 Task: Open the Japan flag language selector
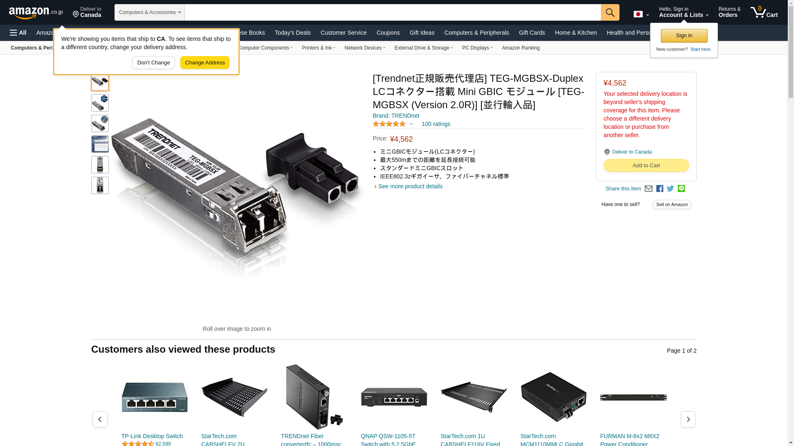pyautogui.click(x=641, y=14)
